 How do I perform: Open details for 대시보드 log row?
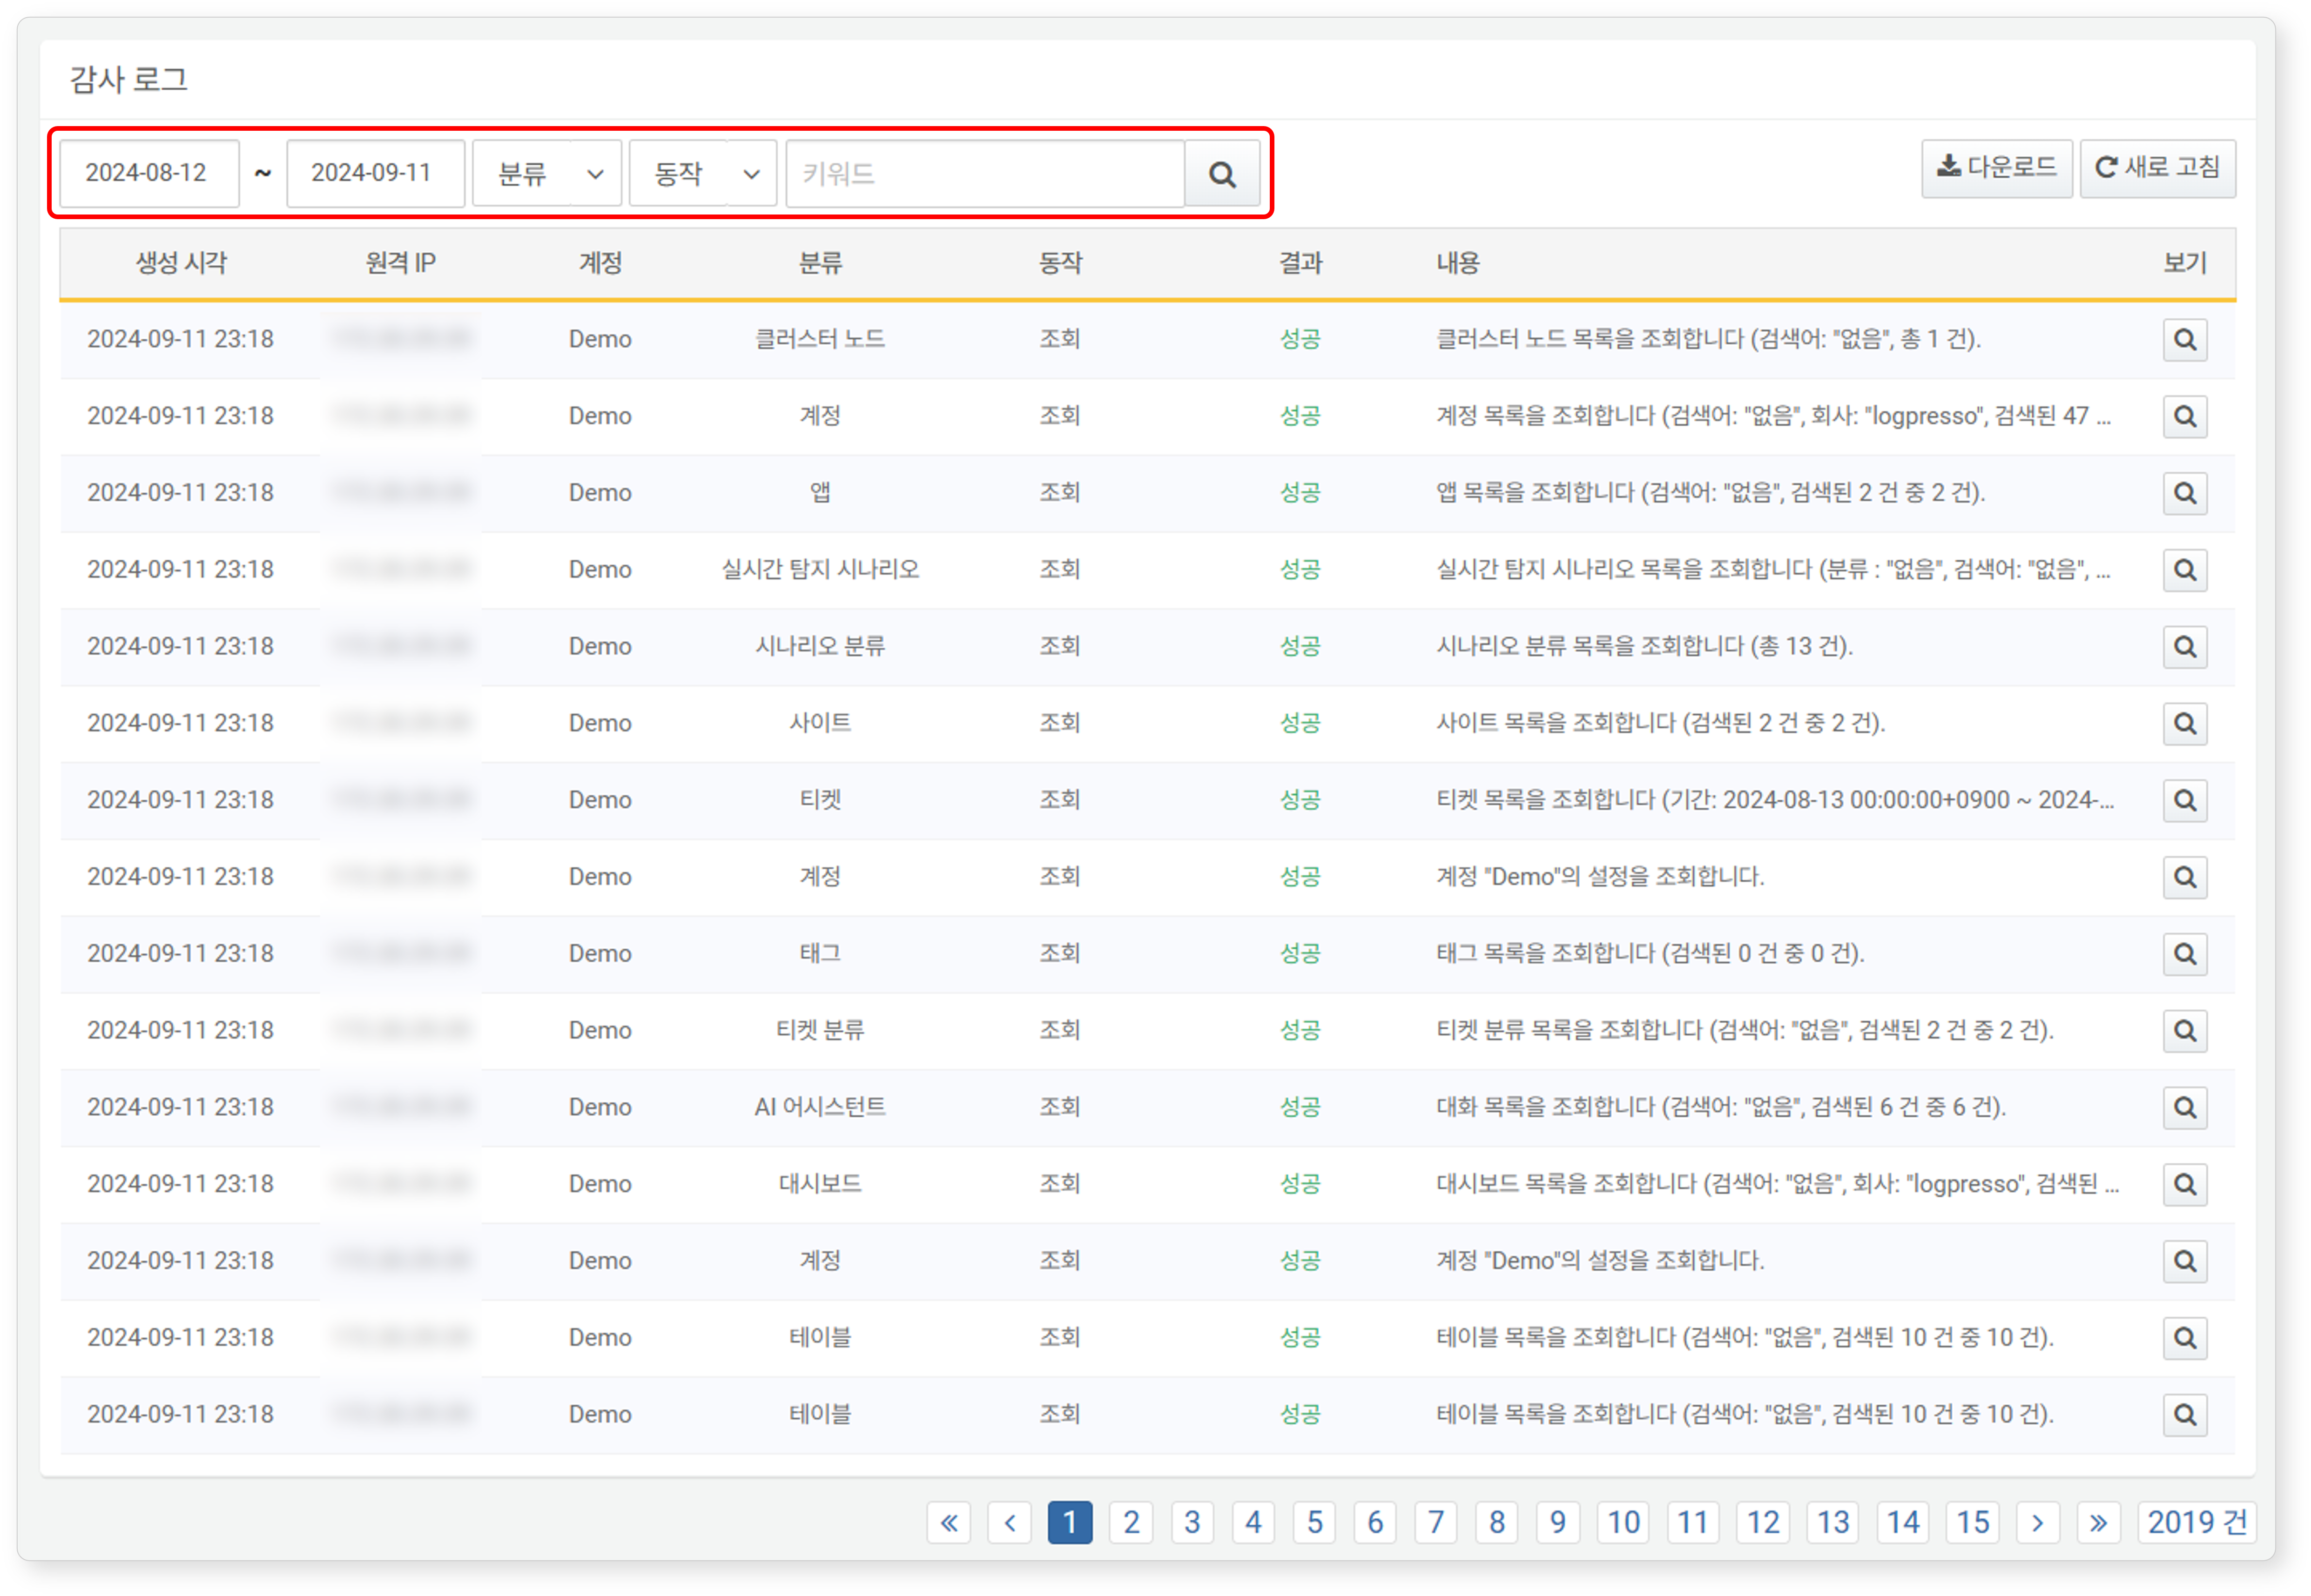click(x=2184, y=1184)
